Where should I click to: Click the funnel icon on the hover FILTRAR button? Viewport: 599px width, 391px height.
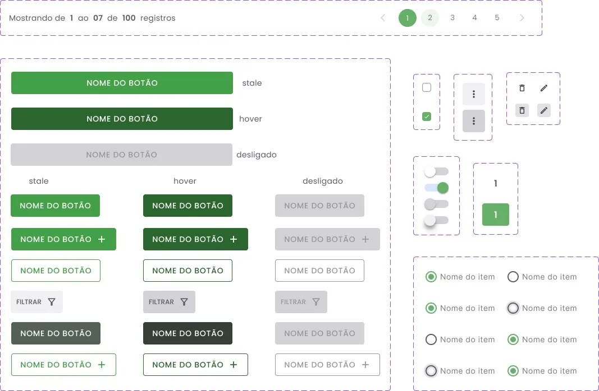tap(184, 302)
